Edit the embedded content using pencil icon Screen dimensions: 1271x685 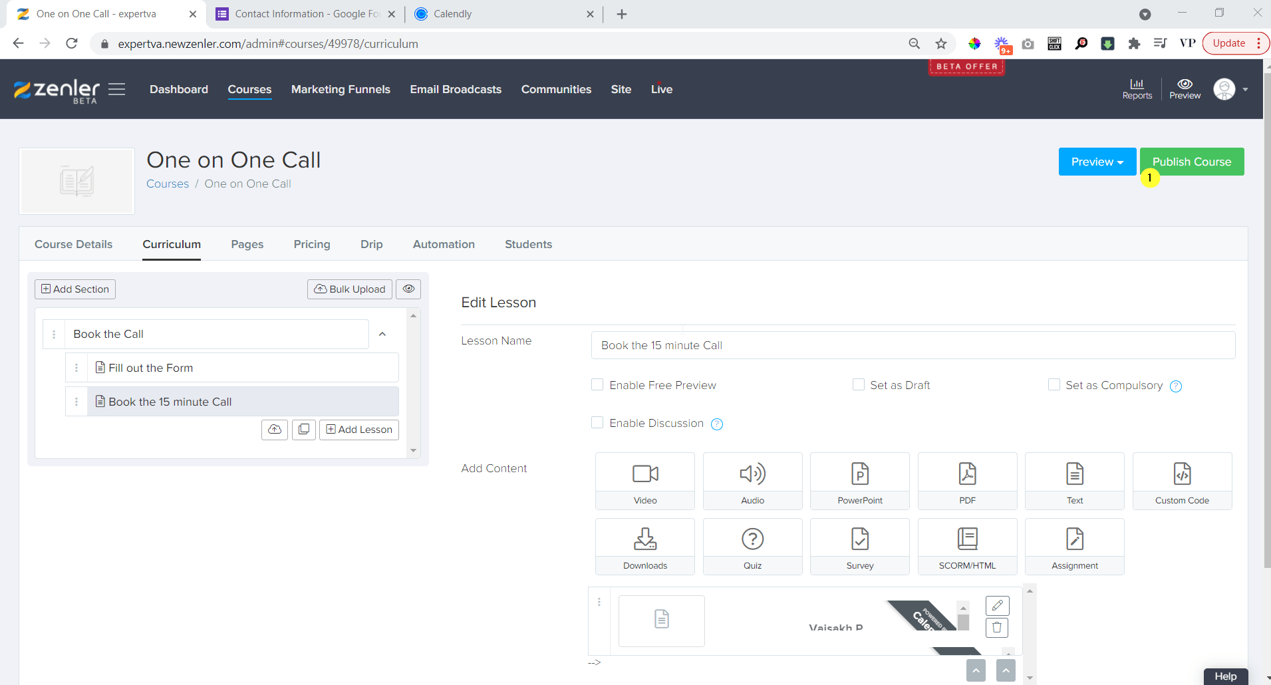(x=996, y=605)
